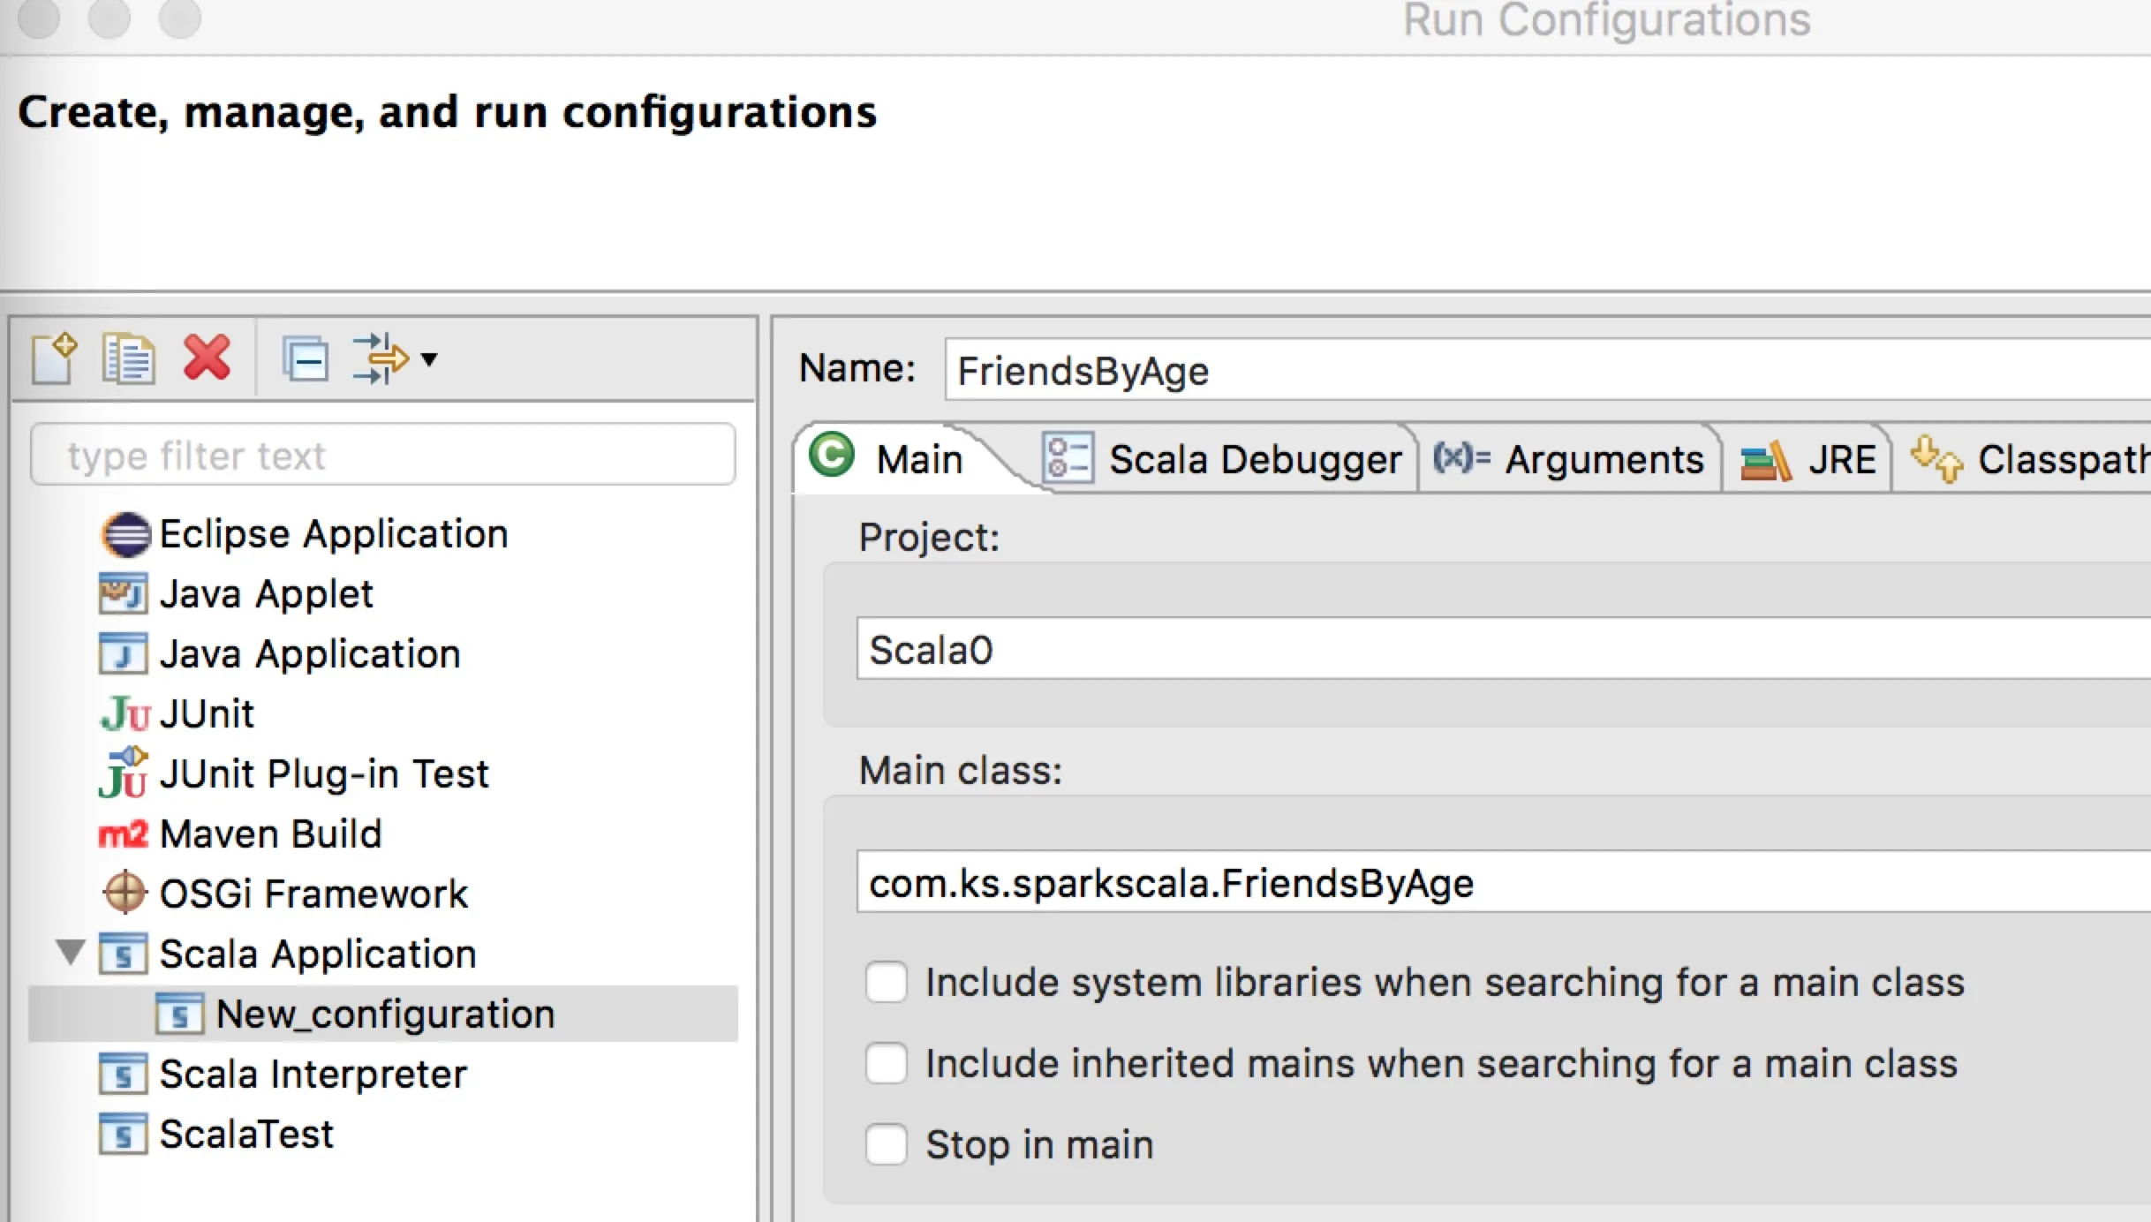Switch to the Scala Debugger tab
The height and width of the screenshot is (1222, 2151).
(1254, 460)
